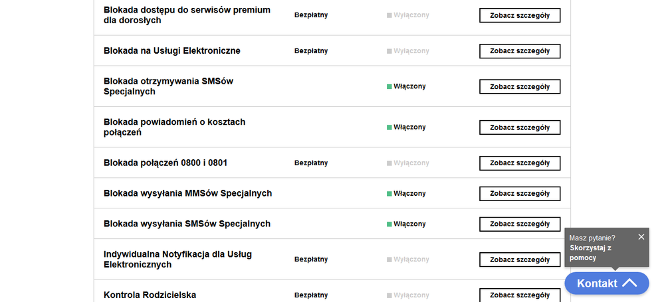
Task: Expand the Kontakt chat widget chevron
Action: click(x=629, y=283)
